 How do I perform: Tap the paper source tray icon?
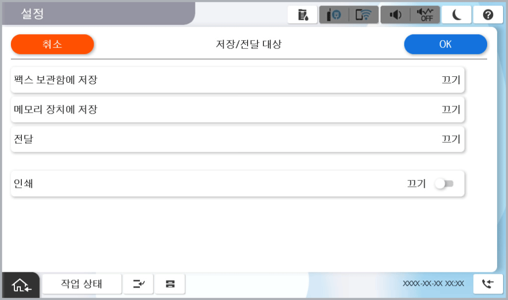[170, 284]
